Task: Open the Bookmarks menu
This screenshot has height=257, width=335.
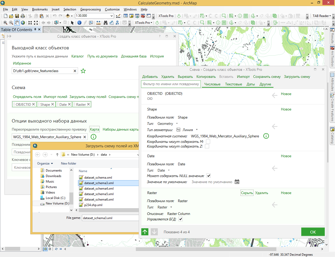Action: (x=40, y=9)
